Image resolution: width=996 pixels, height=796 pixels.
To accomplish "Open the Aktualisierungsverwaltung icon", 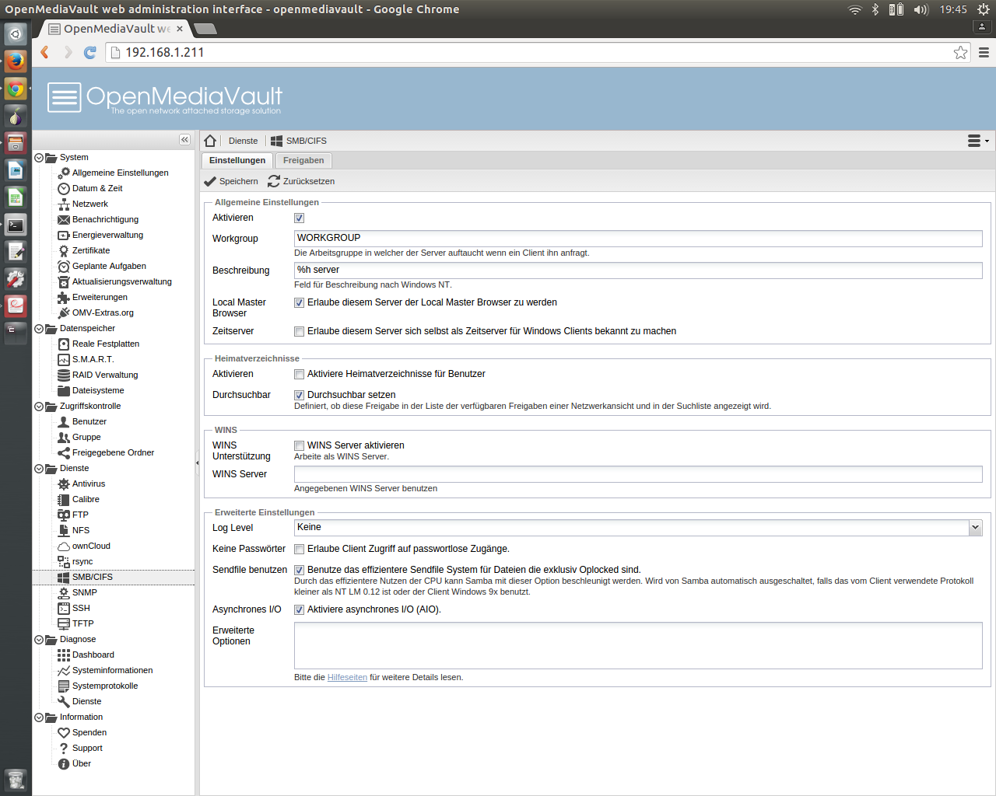I will [64, 281].
